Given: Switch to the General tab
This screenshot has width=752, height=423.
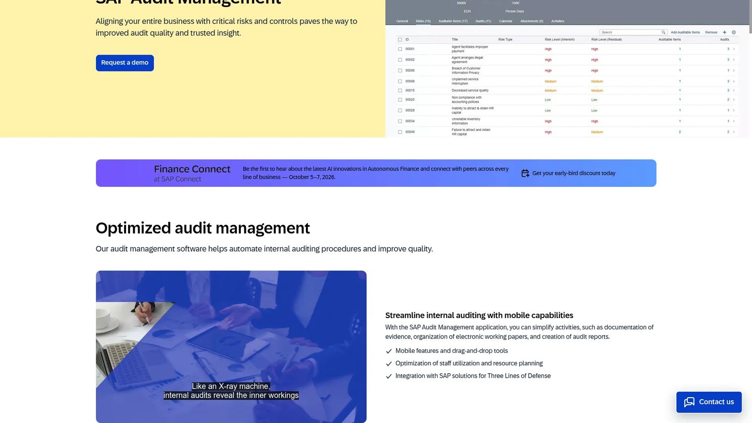Looking at the screenshot, I should (402, 21).
